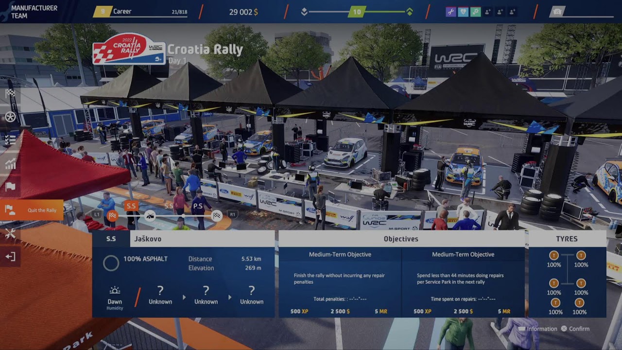622x350 pixels.
Task: Select the rear-left tyre icon
Action: point(553,283)
